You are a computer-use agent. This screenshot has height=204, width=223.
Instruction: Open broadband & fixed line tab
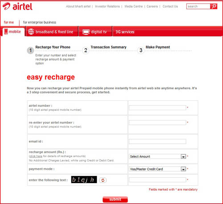pos(52,32)
